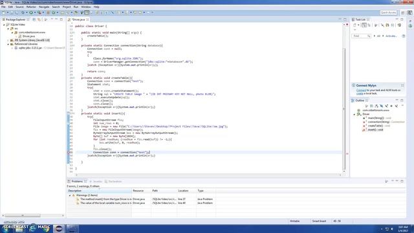This screenshot has width=414, height=233.
Task: Open the External Tools dropdown arrow
Action: pyautogui.click(x=43, y=12)
